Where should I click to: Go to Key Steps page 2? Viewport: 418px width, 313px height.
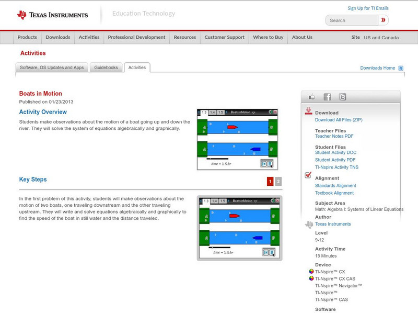(278, 182)
